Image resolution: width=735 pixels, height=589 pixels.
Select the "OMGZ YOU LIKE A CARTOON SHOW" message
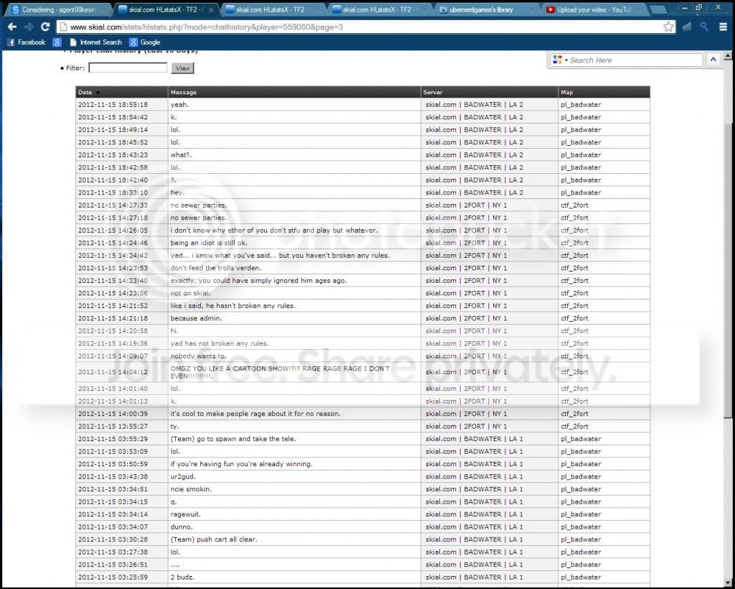[x=280, y=372]
